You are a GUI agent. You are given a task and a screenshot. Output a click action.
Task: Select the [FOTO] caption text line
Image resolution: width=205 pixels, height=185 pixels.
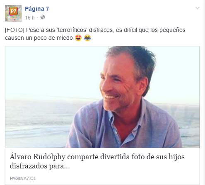pyautogui.click(x=95, y=30)
